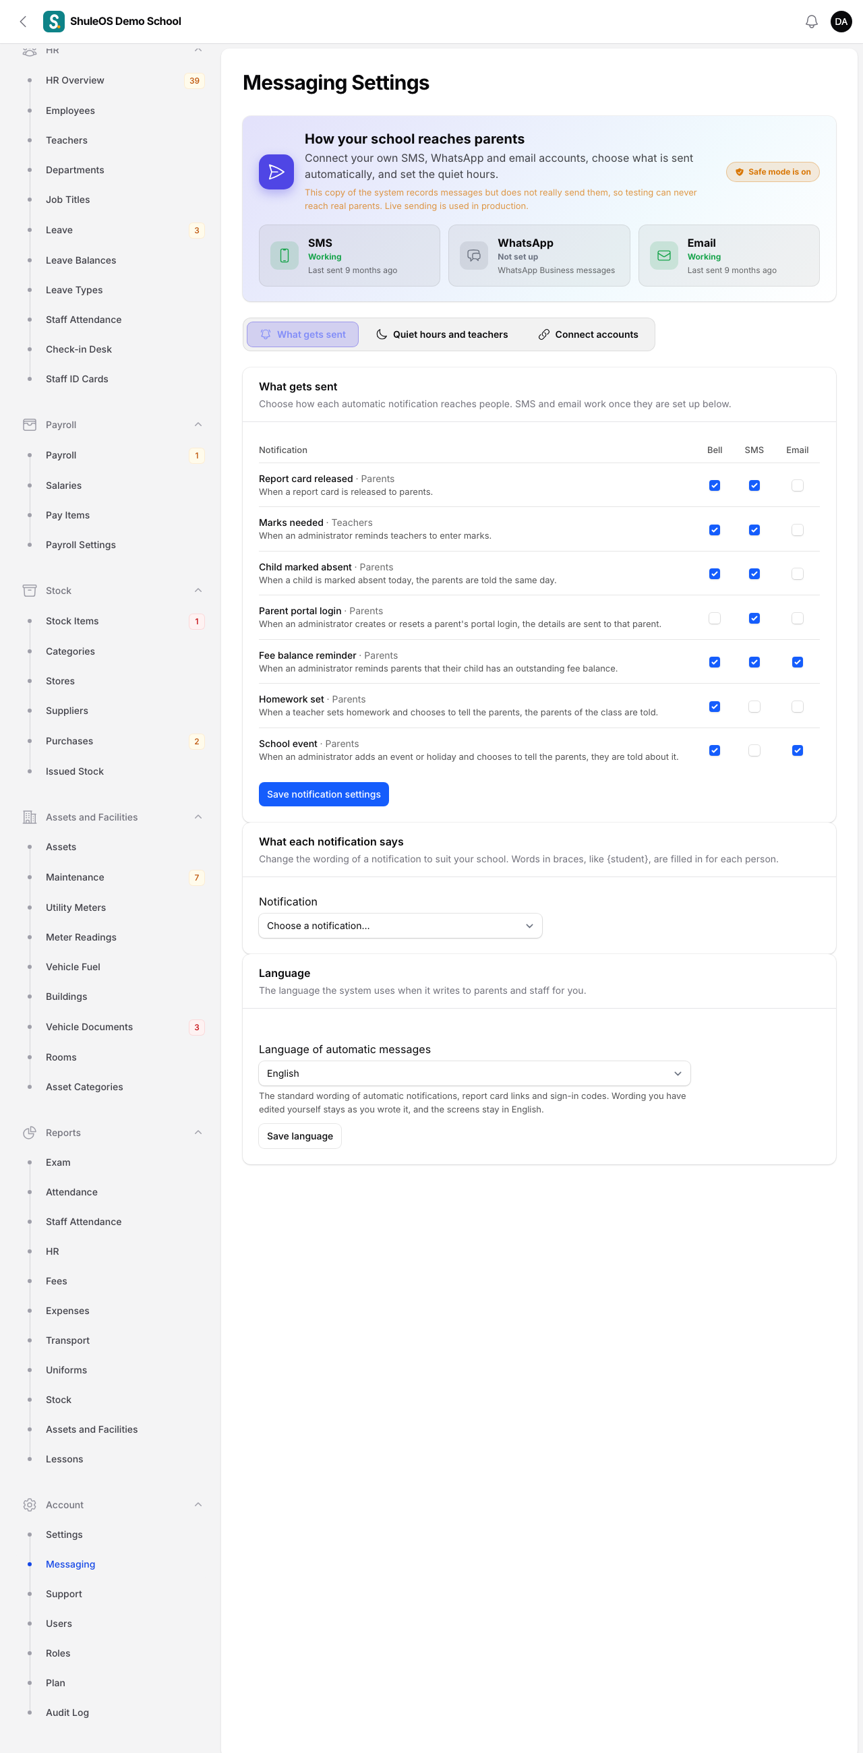
Task: Go to Audit Log page
Action: pyautogui.click(x=67, y=1712)
